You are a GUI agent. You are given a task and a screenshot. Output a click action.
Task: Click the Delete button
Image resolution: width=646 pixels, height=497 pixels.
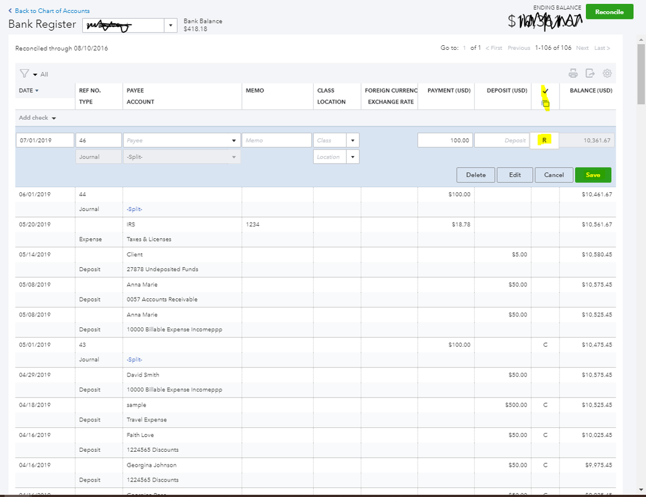coord(475,175)
